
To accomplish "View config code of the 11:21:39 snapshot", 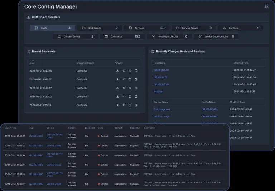I will click(x=124, y=105).
